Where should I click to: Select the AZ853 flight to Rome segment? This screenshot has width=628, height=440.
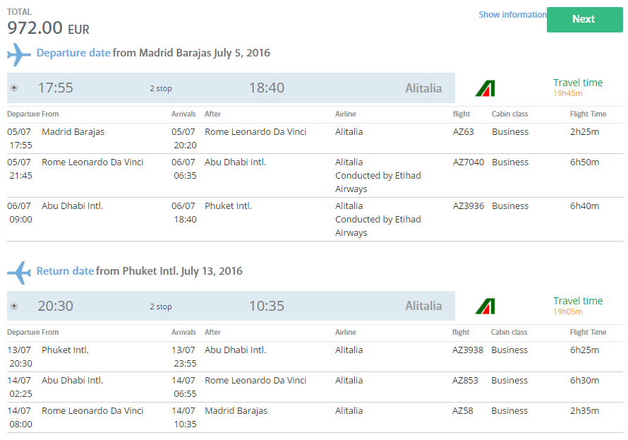315,387
